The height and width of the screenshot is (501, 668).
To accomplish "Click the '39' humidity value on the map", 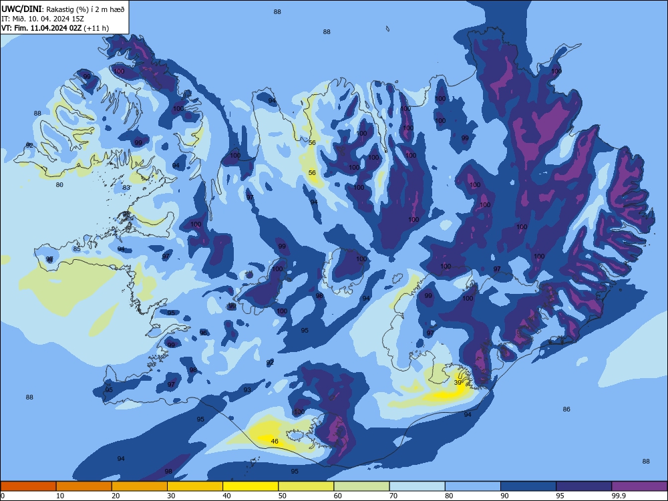I will click(458, 383).
